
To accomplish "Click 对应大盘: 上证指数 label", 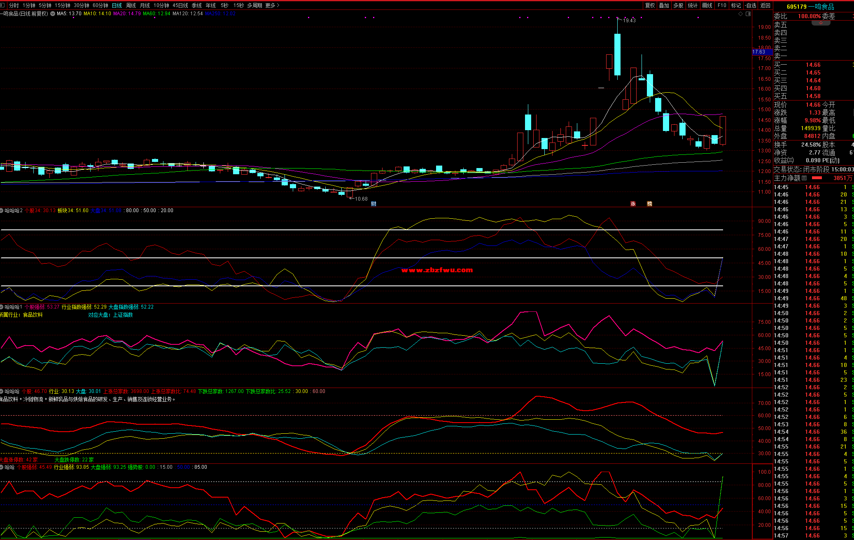I will [110, 315].
